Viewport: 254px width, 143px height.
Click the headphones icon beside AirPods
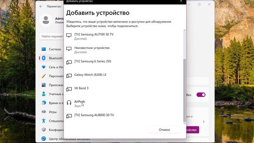point(69,102)
